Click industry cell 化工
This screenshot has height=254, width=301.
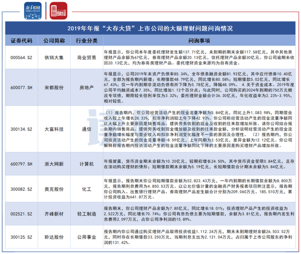pyautogui.click(x=86, y=189)
